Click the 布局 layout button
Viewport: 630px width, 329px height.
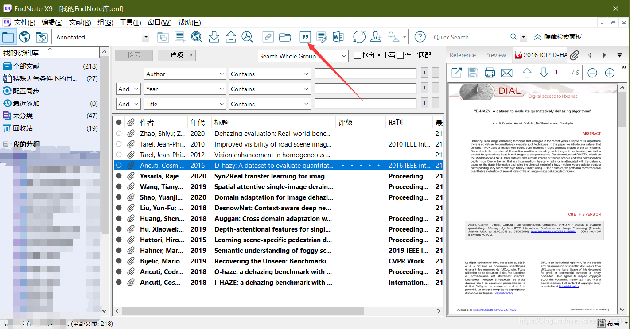pos(609,324)
